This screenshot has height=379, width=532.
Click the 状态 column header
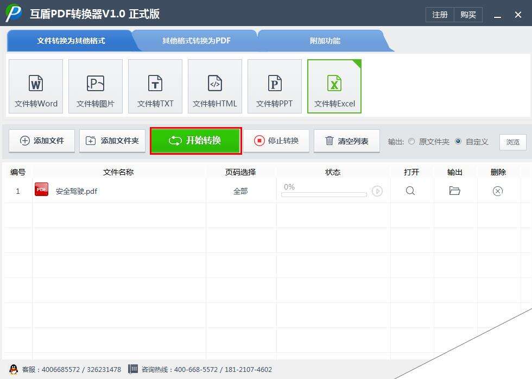pos(332,172)
